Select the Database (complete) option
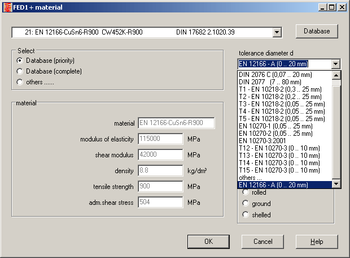The height and width of the screenshot is (258, 350). (20, 71)
